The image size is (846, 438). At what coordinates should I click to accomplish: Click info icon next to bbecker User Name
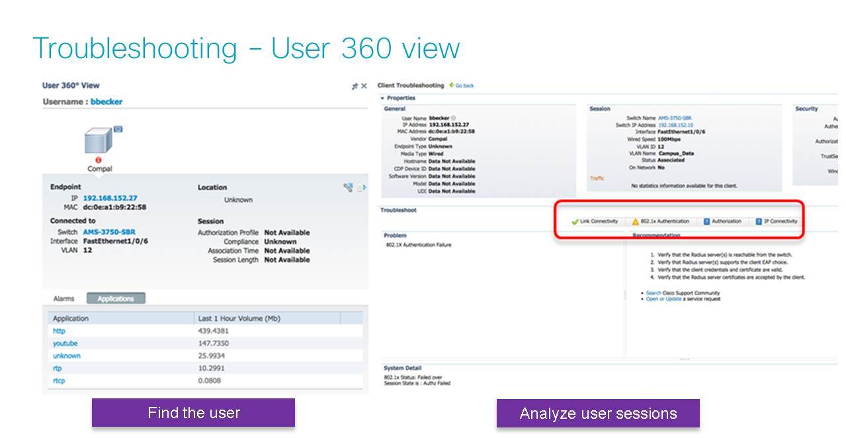453,118
